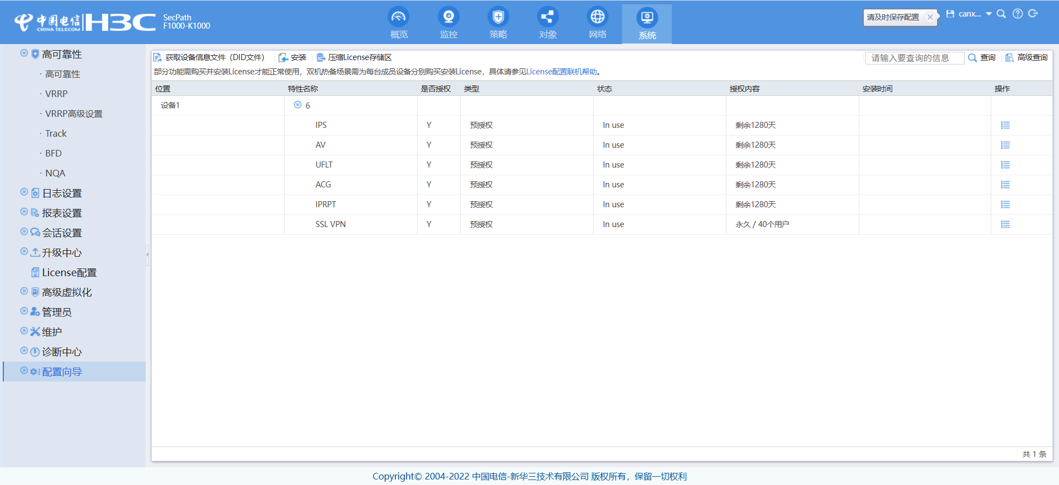Screen dimensions: 1059x485
Task: Open details icon for IPRPT row
Action: (x=1005, y=204)
